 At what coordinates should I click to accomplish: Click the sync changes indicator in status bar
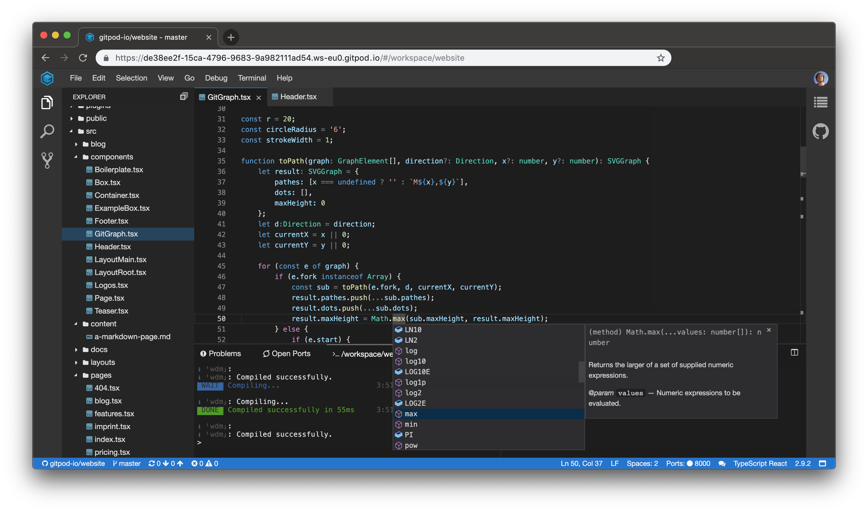[x=166, y=463]
